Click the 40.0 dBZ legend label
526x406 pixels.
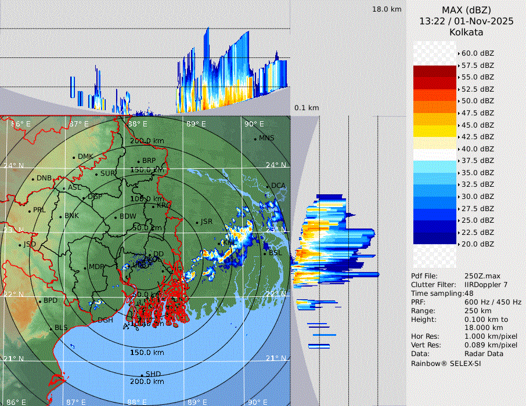(477, 148)
